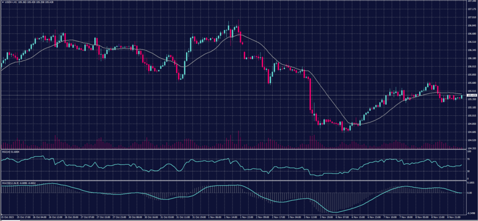Click the small triangle beside the USDX symbol
The height and width of the screenshot is (221, 478).
pyautogui.click(x=3, y=3)
